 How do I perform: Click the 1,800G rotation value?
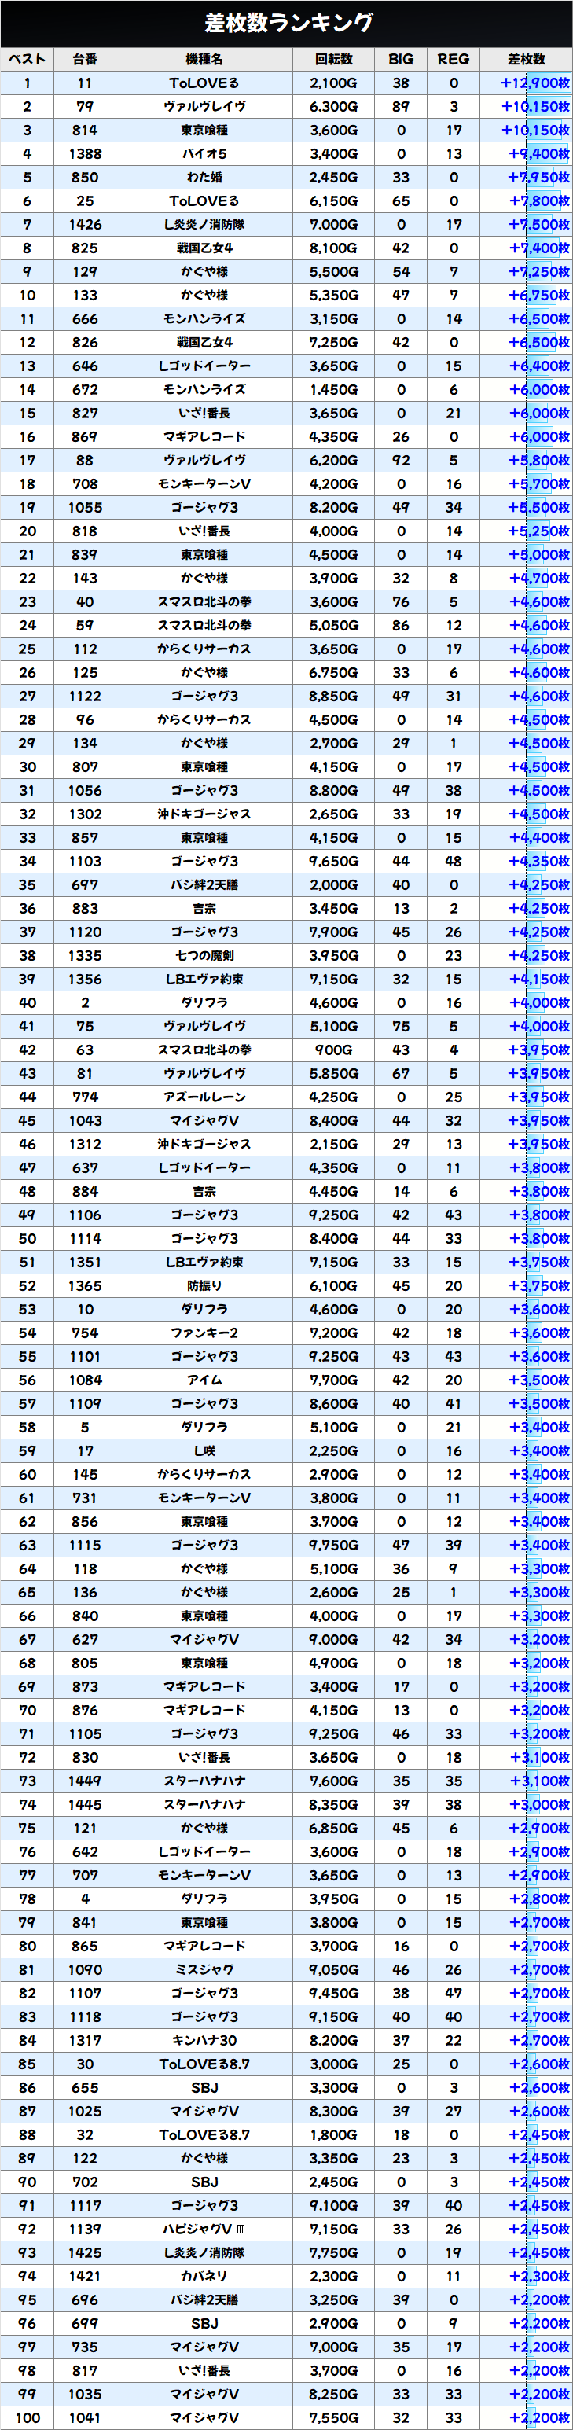pyautogui.click(x=333, y=2134)
